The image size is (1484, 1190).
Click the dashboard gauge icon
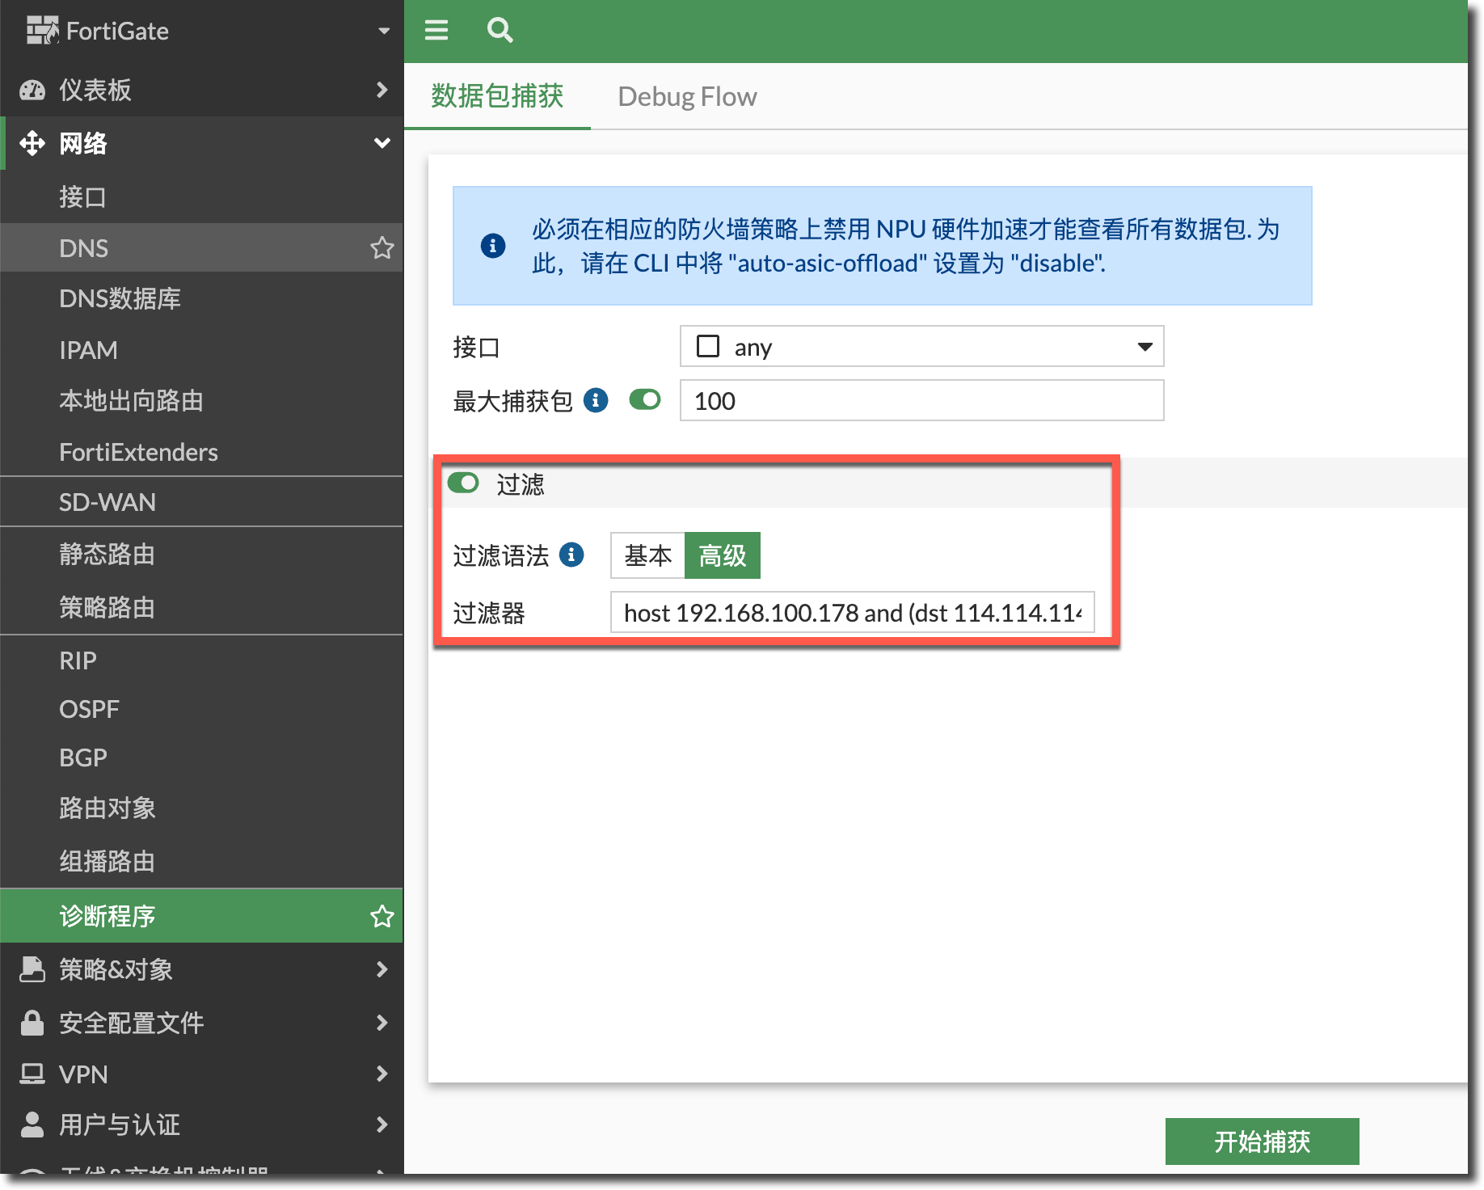(32, 90)
